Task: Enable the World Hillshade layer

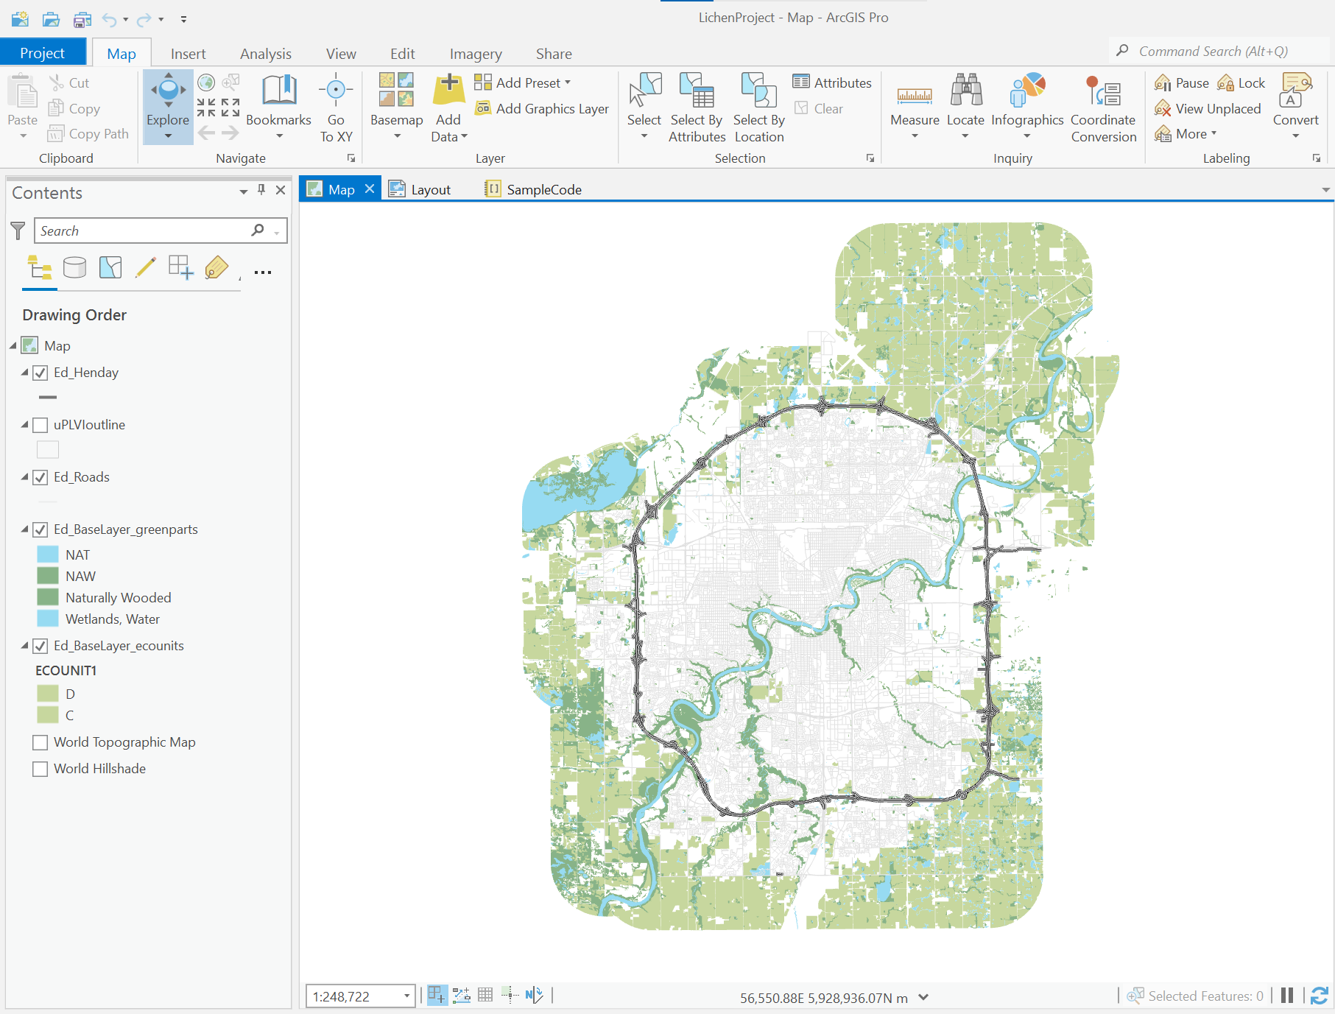Action: 40,769
